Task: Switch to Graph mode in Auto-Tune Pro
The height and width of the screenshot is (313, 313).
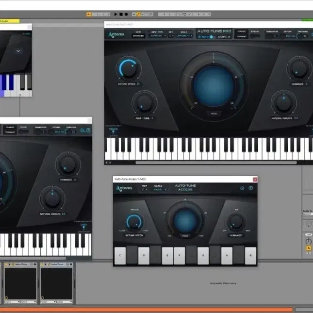Action: (223, 37)
